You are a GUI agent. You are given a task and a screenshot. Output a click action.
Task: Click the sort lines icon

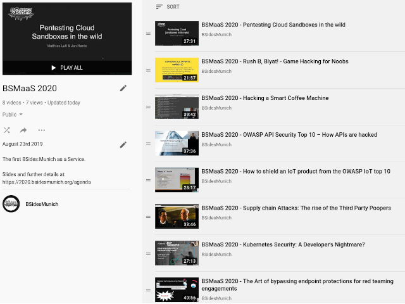pyautogui.click(x=159, y=7)
